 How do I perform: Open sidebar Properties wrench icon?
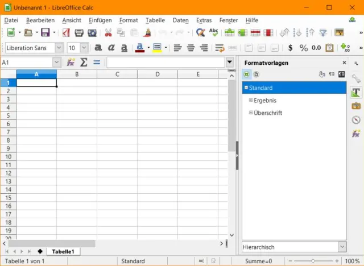[x=356, y=78]
